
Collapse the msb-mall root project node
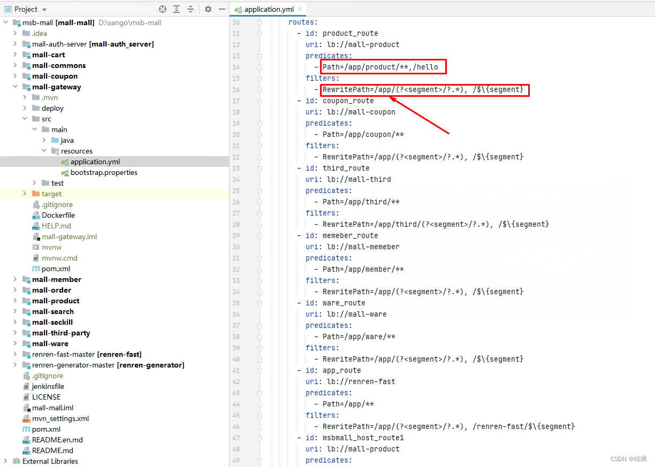[x=6, y=22]
